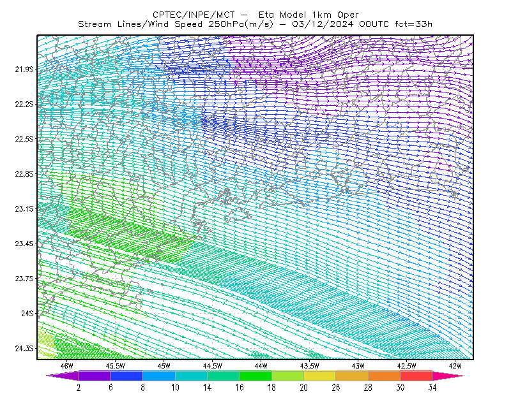The height and width of the screenshot is (394, 511).
Task: Click the purple 2-6 color legend segment
Action: pos(95,376)
